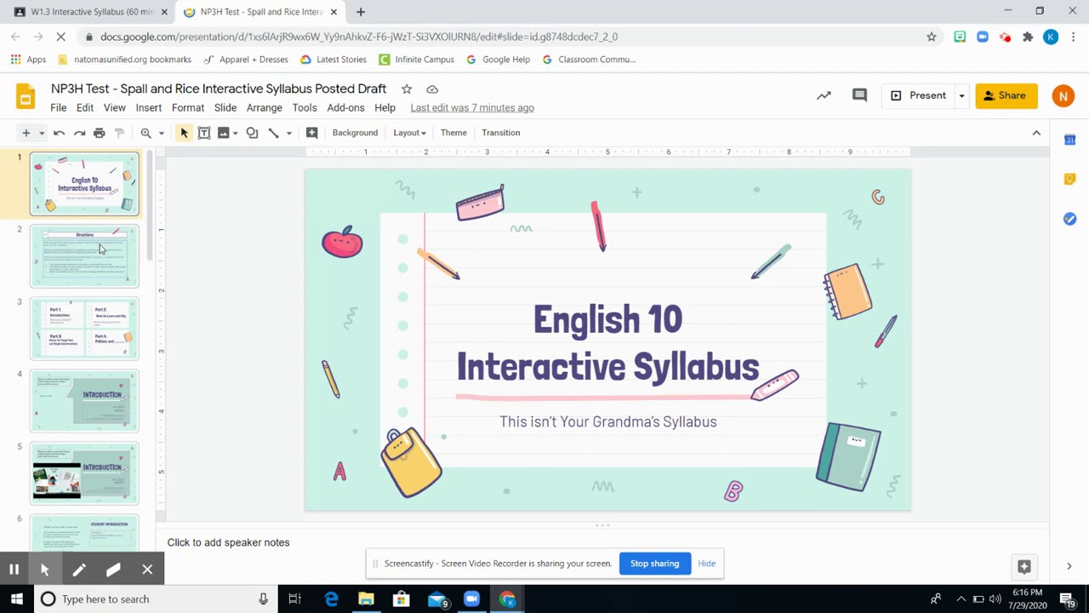Image resolution: width=1089 pixels, height=613 pixels.
Task: Select the Line tool
Action: (273, 133)
